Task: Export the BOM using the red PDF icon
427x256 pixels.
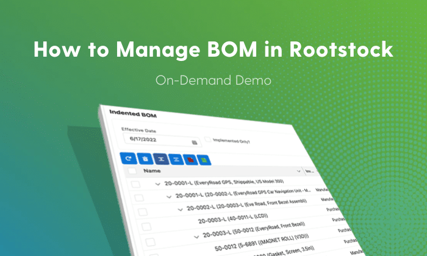Action: pyautogui.click(x=190, y=160)
